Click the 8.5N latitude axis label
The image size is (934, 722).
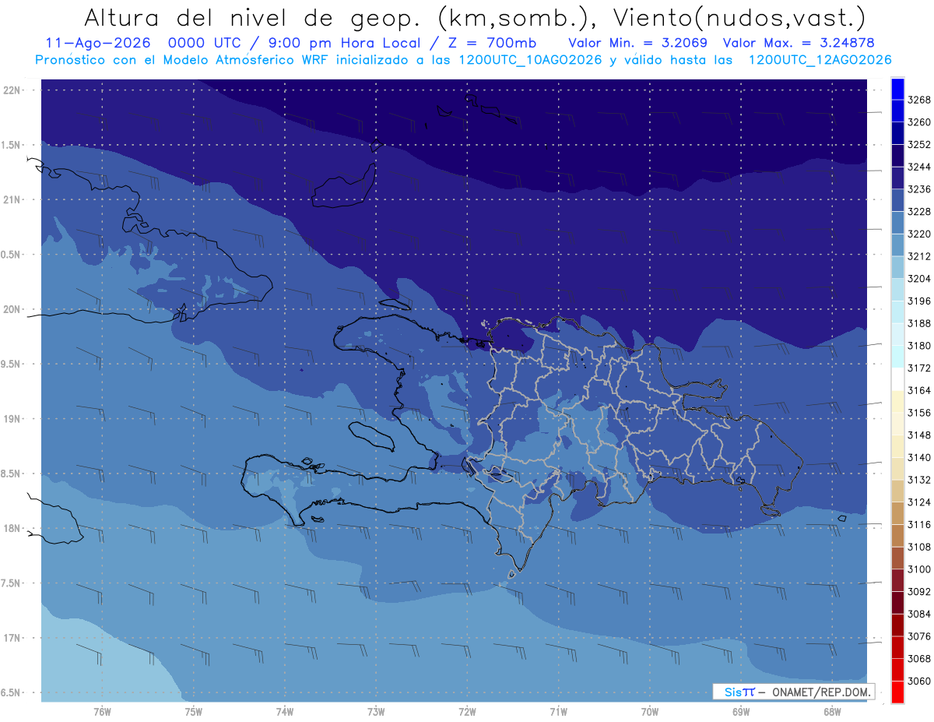tap(11, 474)
